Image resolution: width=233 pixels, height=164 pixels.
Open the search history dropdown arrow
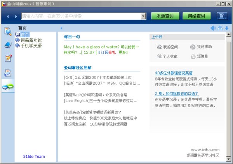143,16
